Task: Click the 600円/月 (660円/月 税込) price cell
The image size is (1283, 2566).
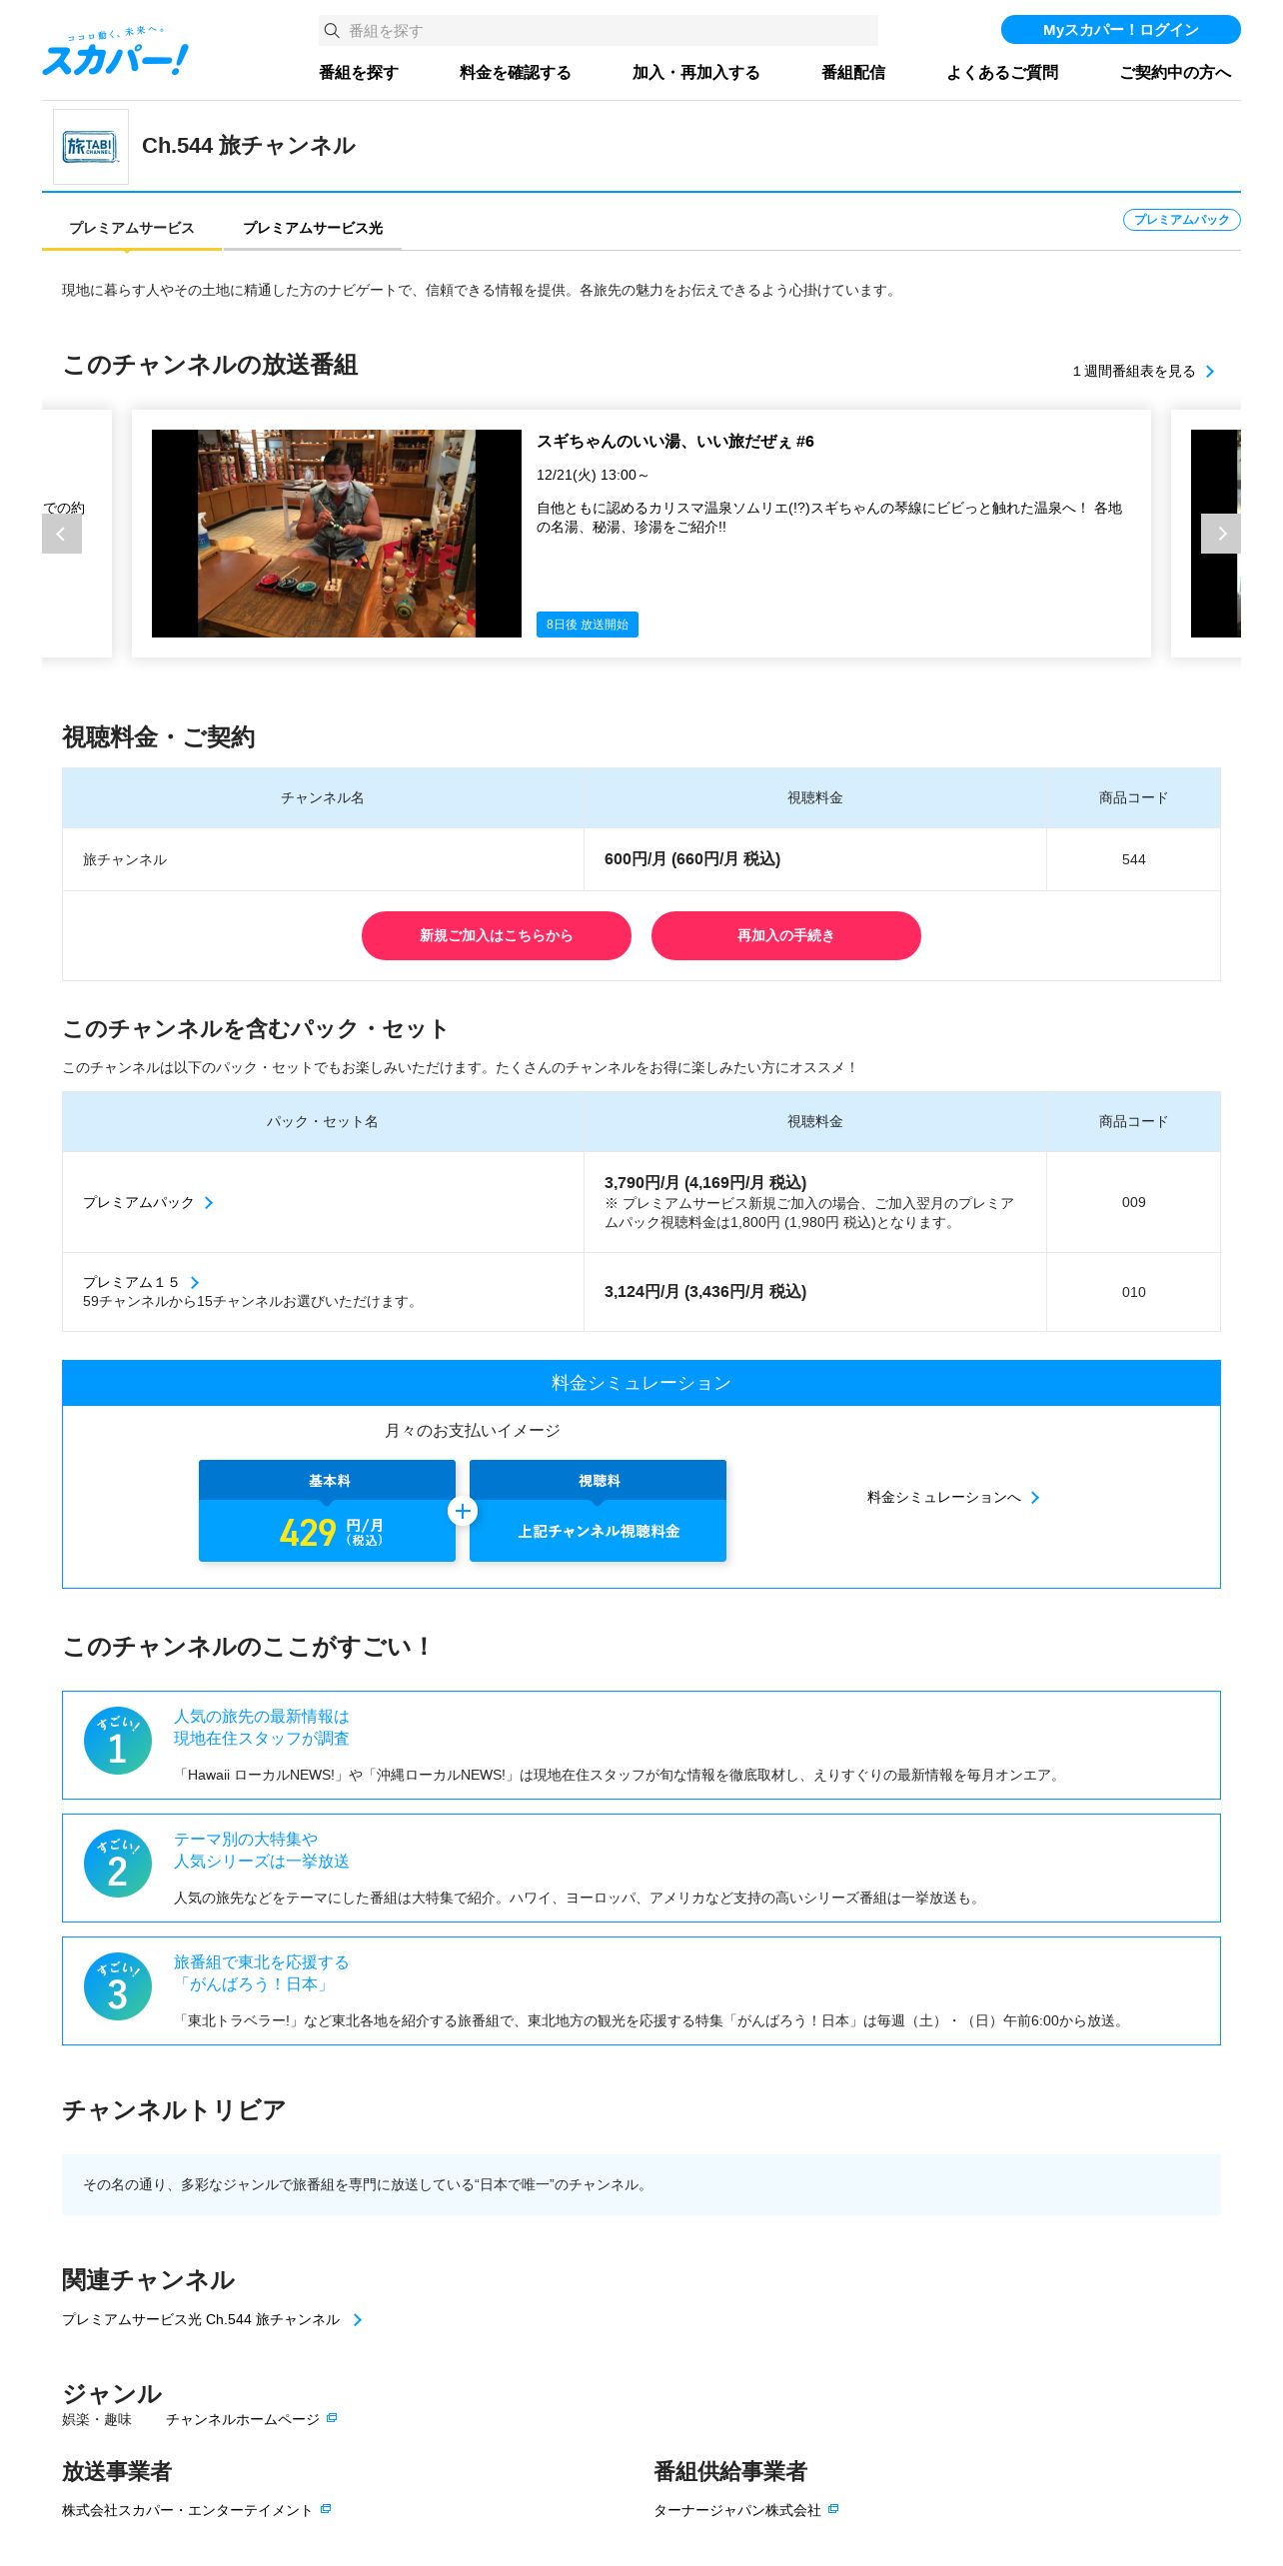Action: [815, 859]
